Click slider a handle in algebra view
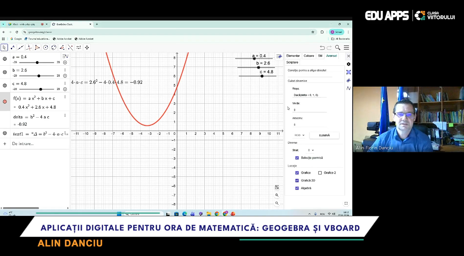The image size is (464, 256). 37,62
